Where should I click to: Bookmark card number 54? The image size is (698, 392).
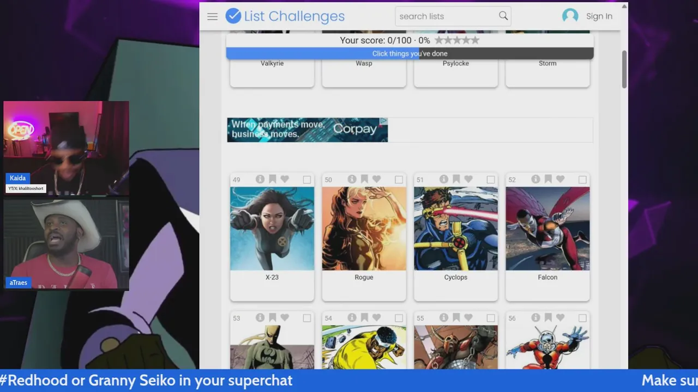(x=364, y=317)
